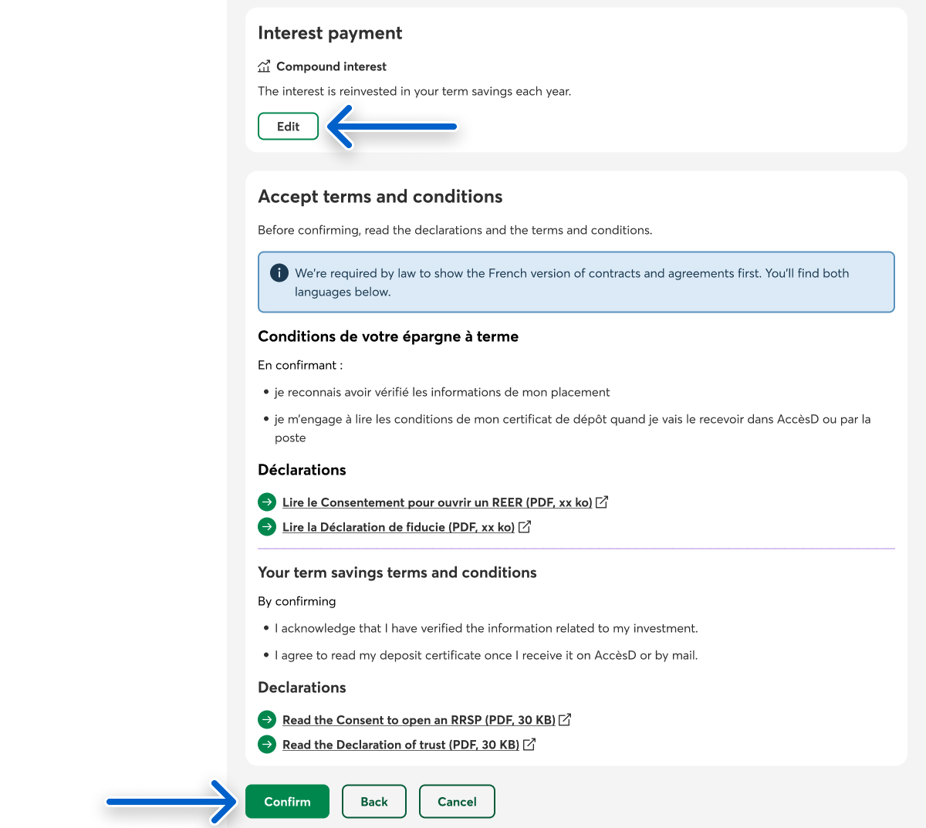Viewport: 926px width, 828px height.
Task: Click external-link icon after Consentement REER PDF
Action: (602, 502)
